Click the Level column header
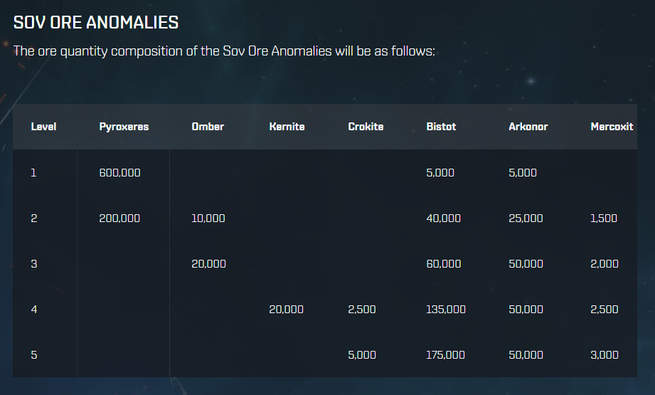 point(43,127)
